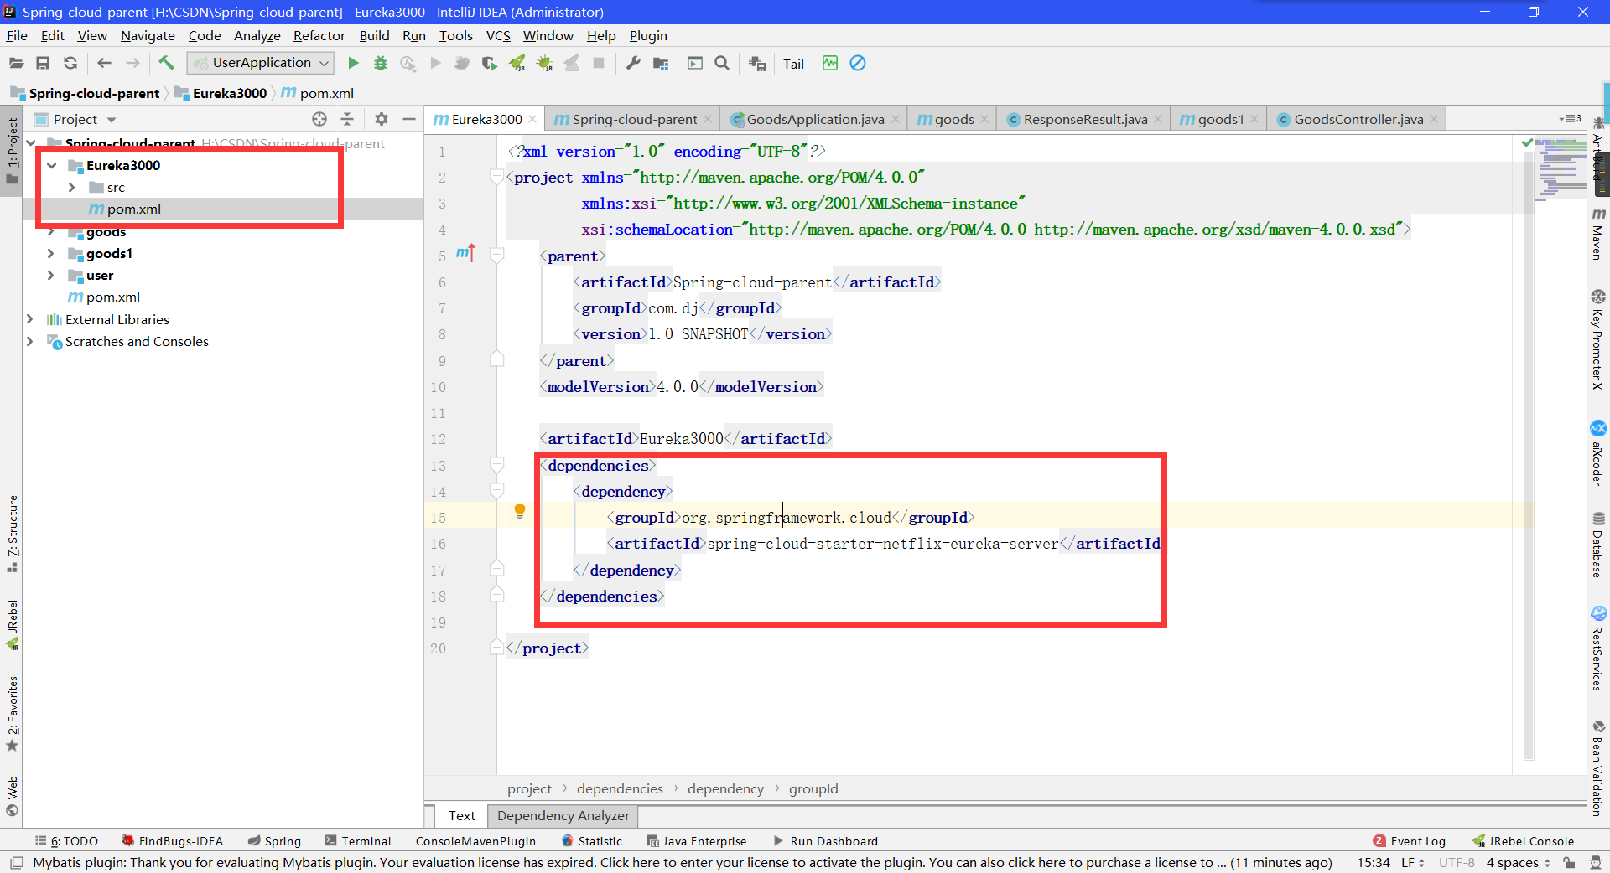The width and height of the screenshot is (1610, 873).
Task: Click the Collapse All icon in Project panel
Action: [347, 119]
